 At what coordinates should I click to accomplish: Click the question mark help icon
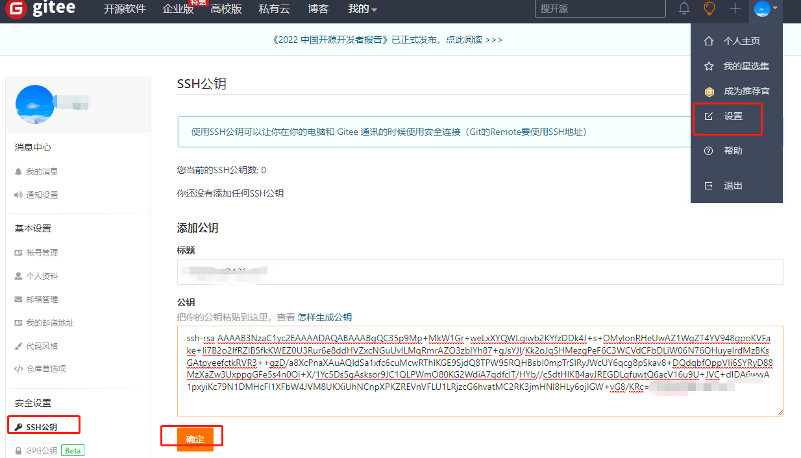709,151
